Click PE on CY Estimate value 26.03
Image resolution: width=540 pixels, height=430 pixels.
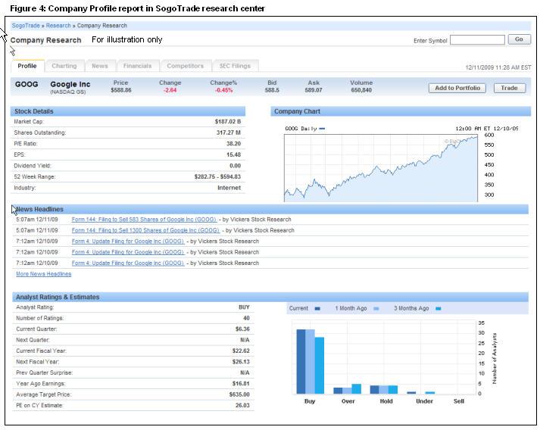(x=242, y=406)
